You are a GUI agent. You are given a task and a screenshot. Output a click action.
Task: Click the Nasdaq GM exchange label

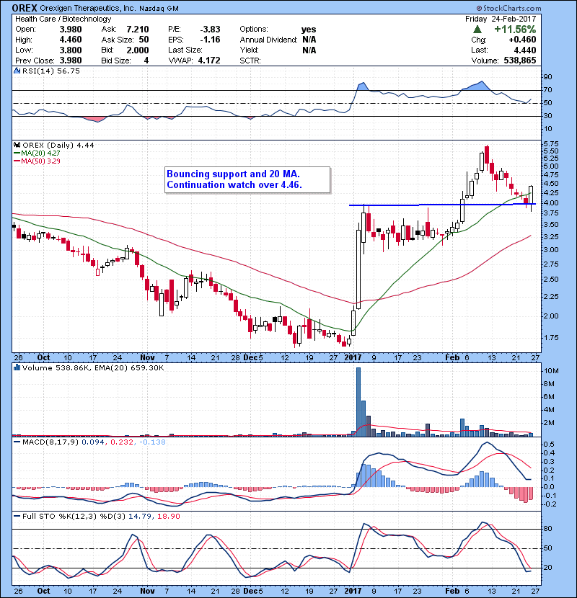159,9
